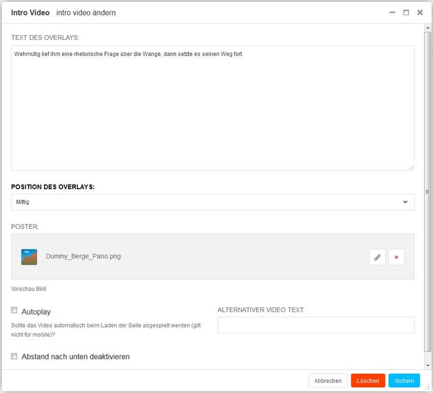The image size is (433, 393).
Task: Click the Dummy_Berge_Pano.png image thumbnail
Action: (x=29, y=257)
